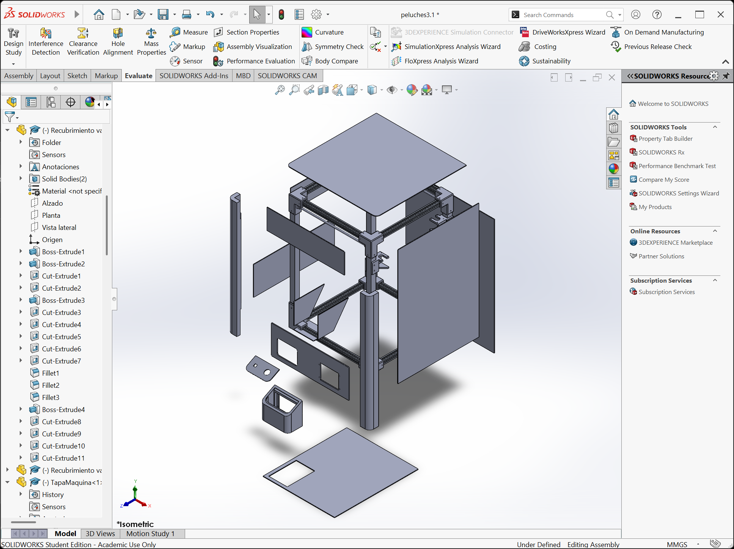Run Previous Release Check
Image resolution: width=734 pixels, height=549 pixels.
pyautogui.click(x=651, y=47)
